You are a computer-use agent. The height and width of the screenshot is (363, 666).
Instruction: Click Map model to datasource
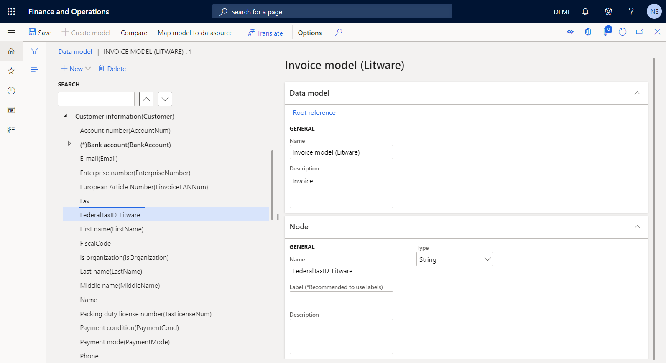pyautogui.click(x=195, y=33)
